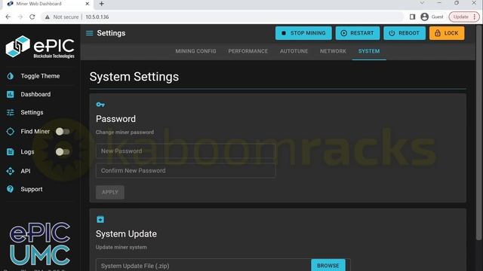This screenshot has width=483, height=271.
Task: Reload the page with browser refresh icon
Action: pos(32,17)
